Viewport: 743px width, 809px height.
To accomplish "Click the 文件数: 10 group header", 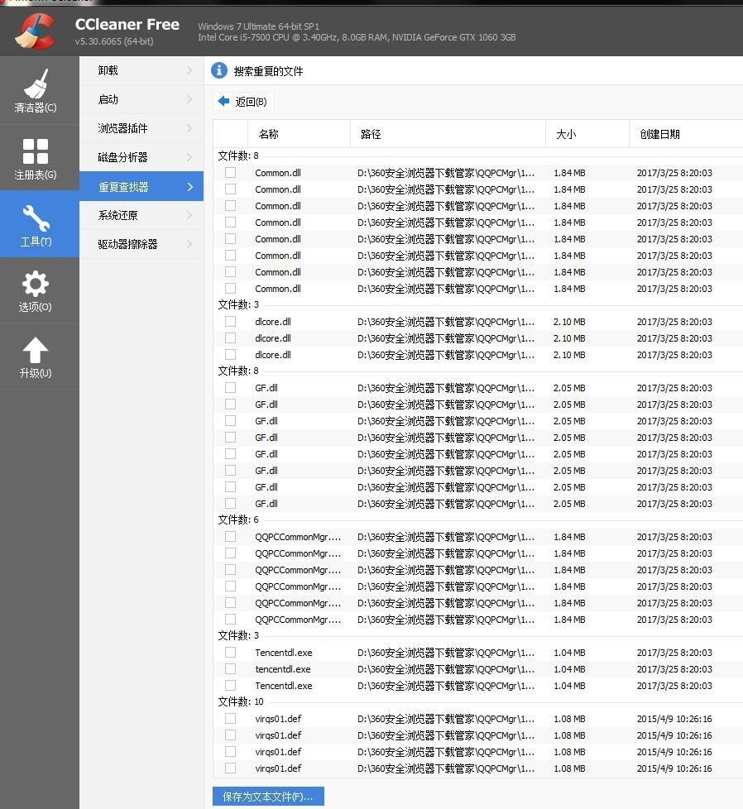I will click(241, 701).
